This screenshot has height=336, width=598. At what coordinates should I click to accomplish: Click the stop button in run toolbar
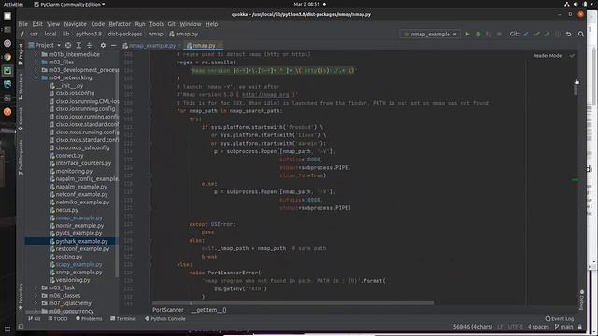coord(499,34)
